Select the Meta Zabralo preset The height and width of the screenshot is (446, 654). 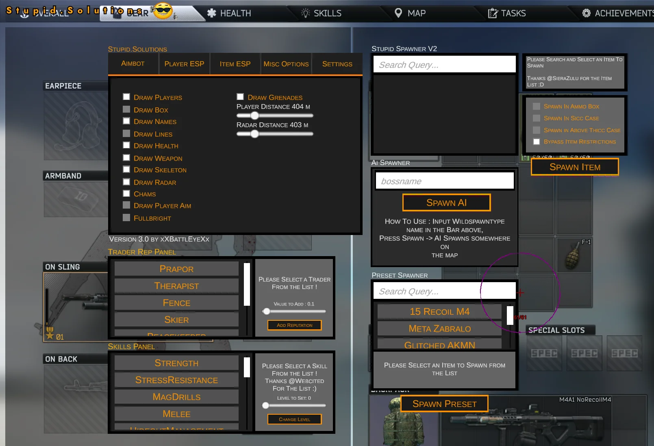tap(439, 329)
